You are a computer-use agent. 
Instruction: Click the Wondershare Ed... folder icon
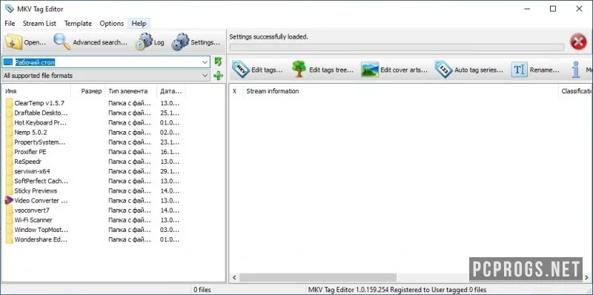click(9, 239)
